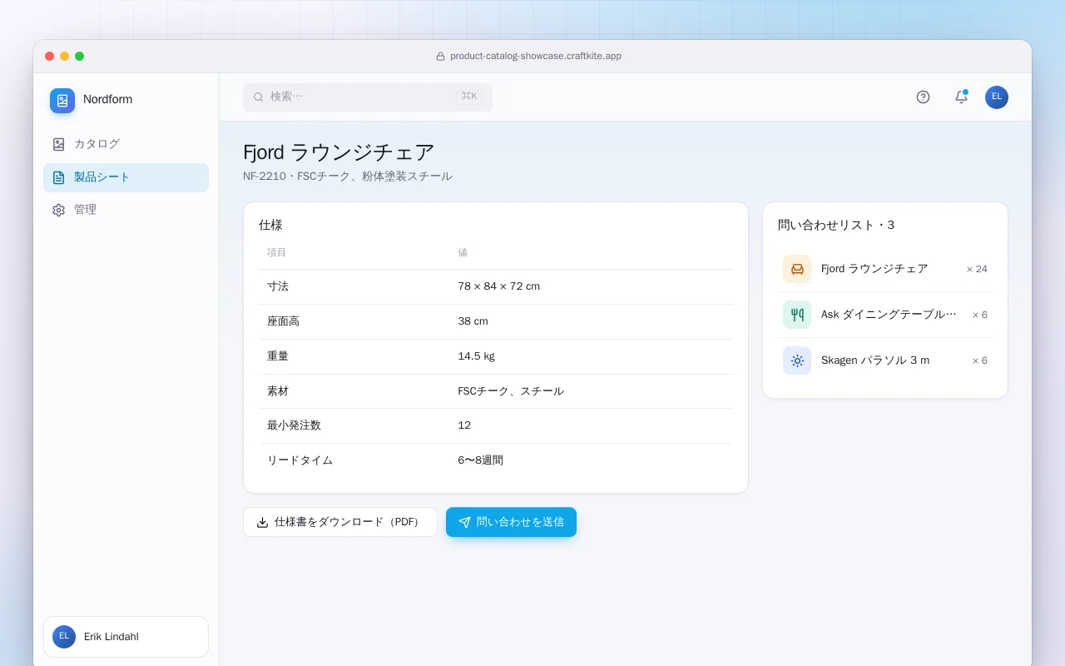This screenshot has width=1065, height=666.
Task: Click the 項目 column header
Action: 276,252
